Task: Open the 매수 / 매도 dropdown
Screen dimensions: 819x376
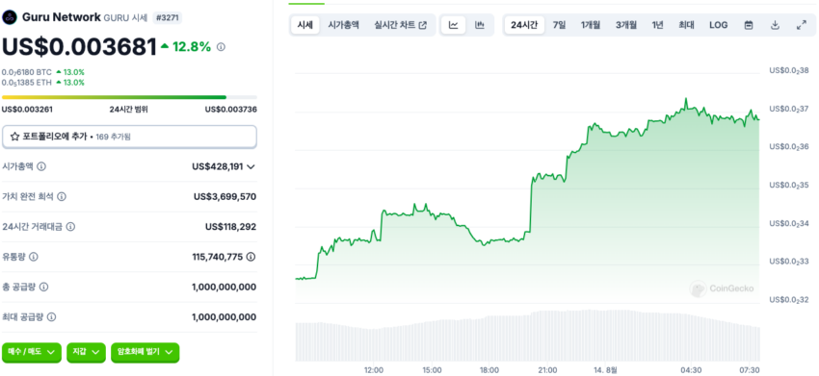Action: click(x=32, y=352)
